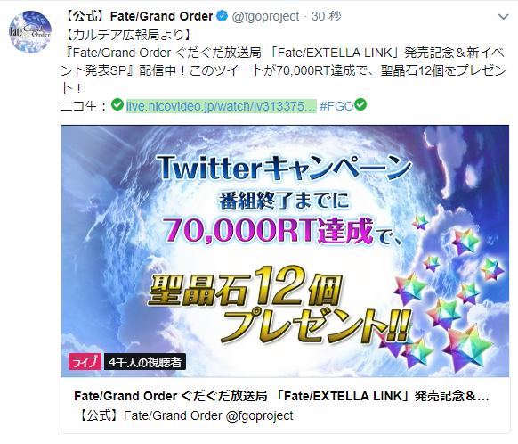518x444 pixels.
Task: Click the 【カルデア広報局より】 opening line
Action: [x=126, y=35]
